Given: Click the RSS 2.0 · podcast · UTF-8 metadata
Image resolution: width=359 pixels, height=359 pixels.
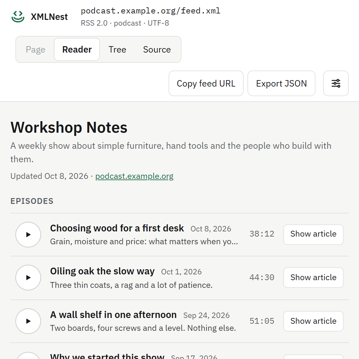Looking at the screenshot, I should (125, 23).
